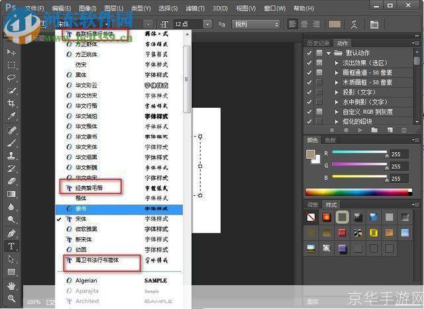This screenshot has height=309, width=424.
Task: Toggle dialog box for 默认动作 set
Action: pyautogui.click(x=319, y=53)
